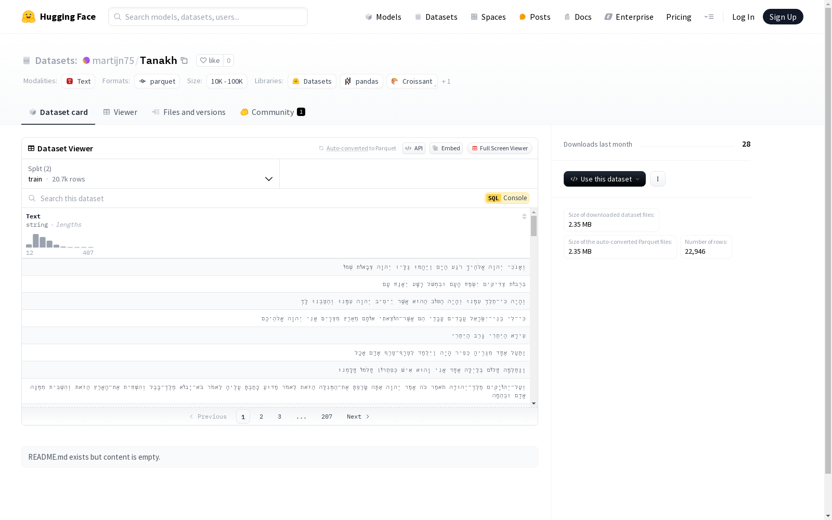Select the Datasets library tag
This screenshot has height=520, width=832.
click(312, 81)
